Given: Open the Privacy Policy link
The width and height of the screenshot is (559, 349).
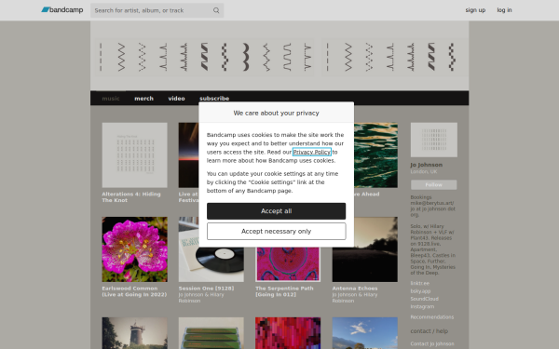Looking at the screenshot, I should tap(311, 152).
